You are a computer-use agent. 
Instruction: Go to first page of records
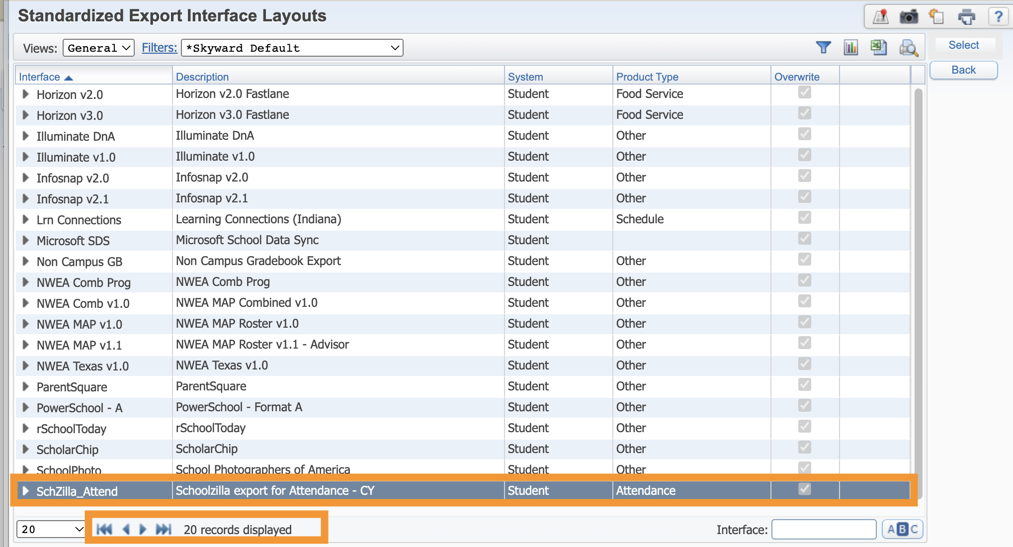(104, 529)
